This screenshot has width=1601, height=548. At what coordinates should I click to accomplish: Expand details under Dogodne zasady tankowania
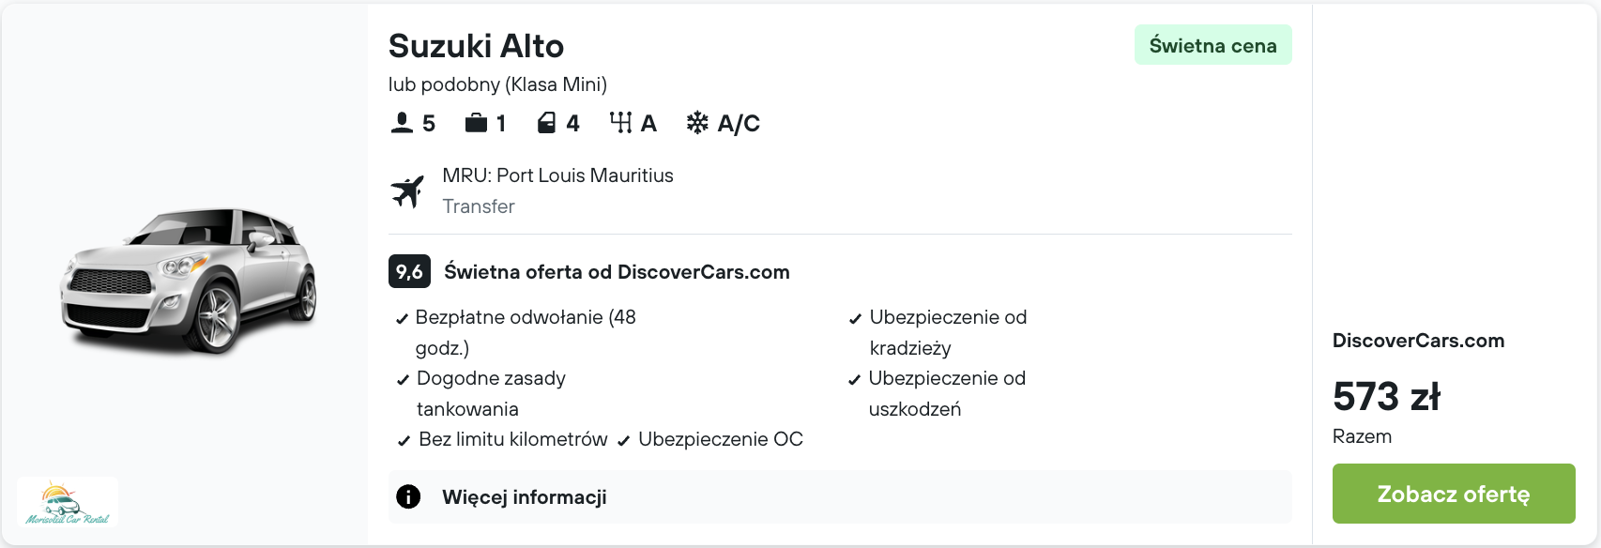click(491, 393)
